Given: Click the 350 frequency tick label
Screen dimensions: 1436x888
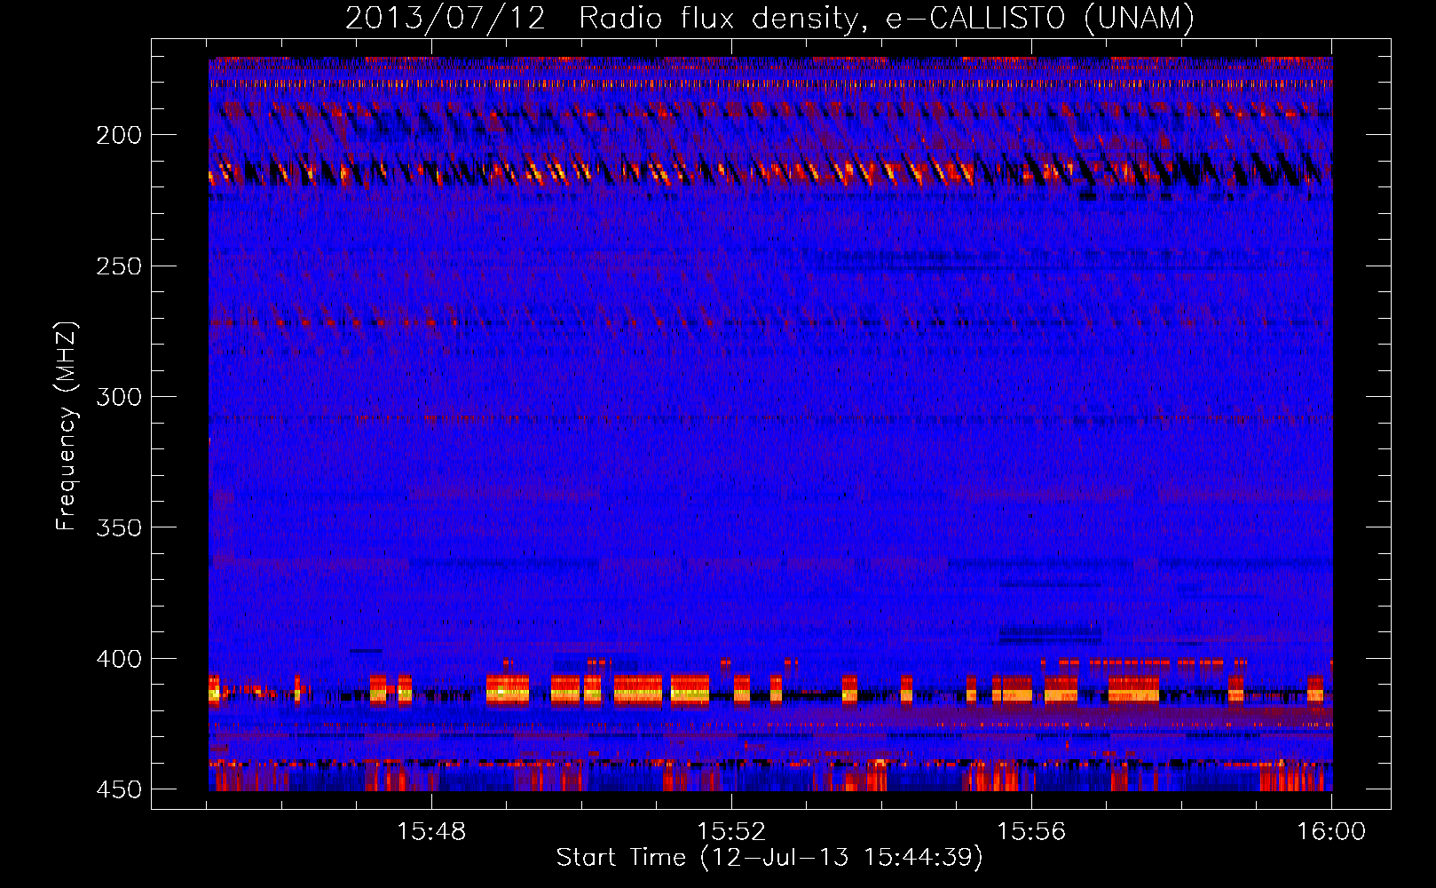Looking at the screenshot, I should (x=119, y=527).
